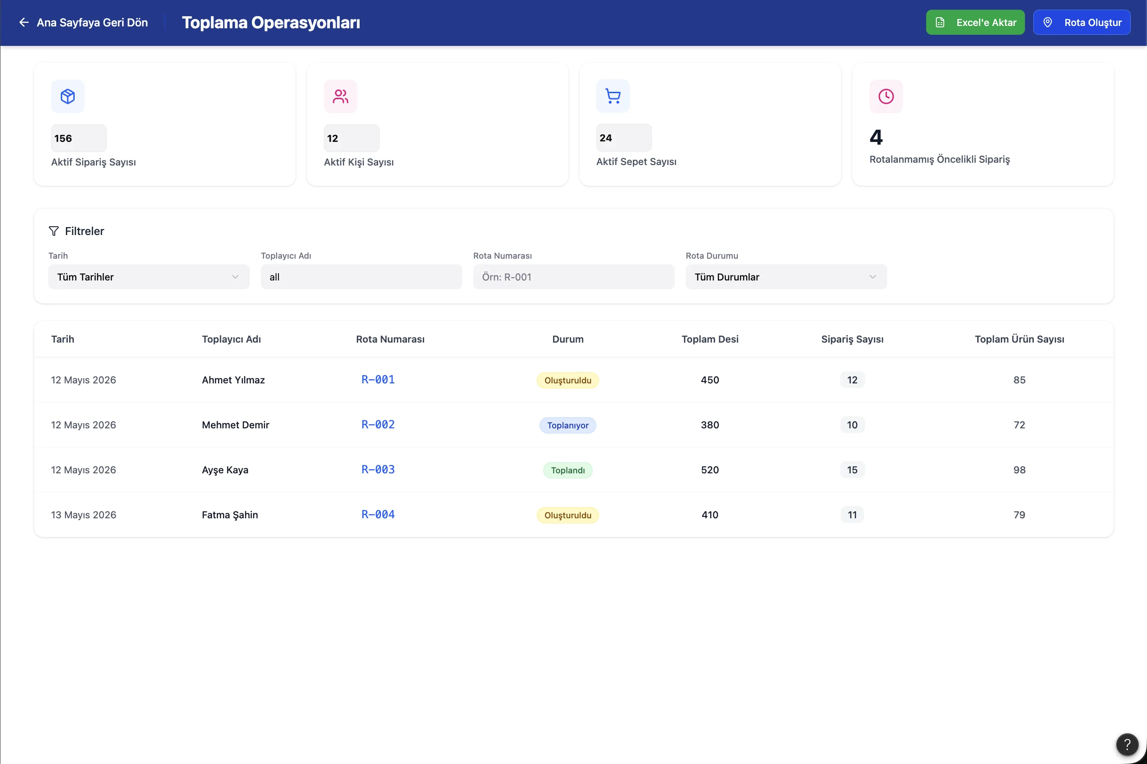Viewport: 1147px width, 764px height.
Task: Click the name Fatma Şahin
Action: 230,515
